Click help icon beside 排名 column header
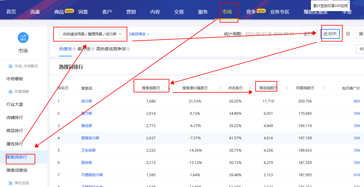Screen dimensions: 364x187 pyautogui.click(x=67, y=88)
